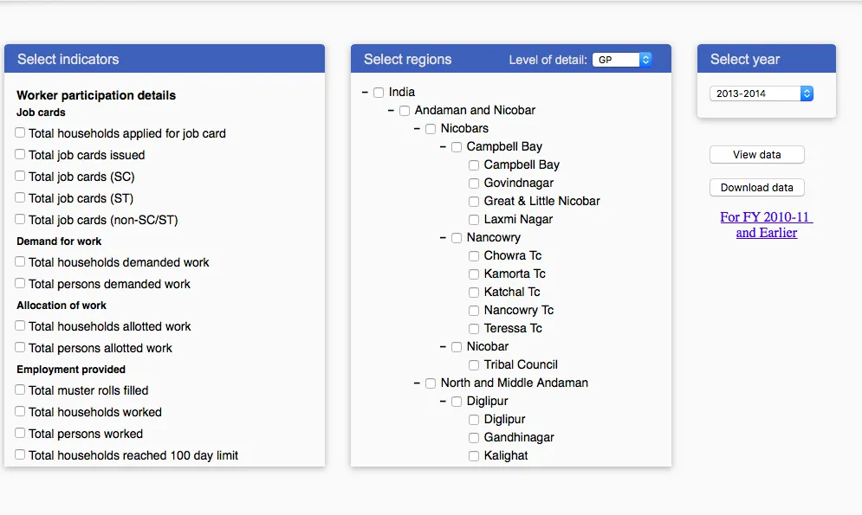Viewport: 862px width, 515px height.
Task: Check the Total job cards (ST) checkbox
Action: tap(20, 198)
